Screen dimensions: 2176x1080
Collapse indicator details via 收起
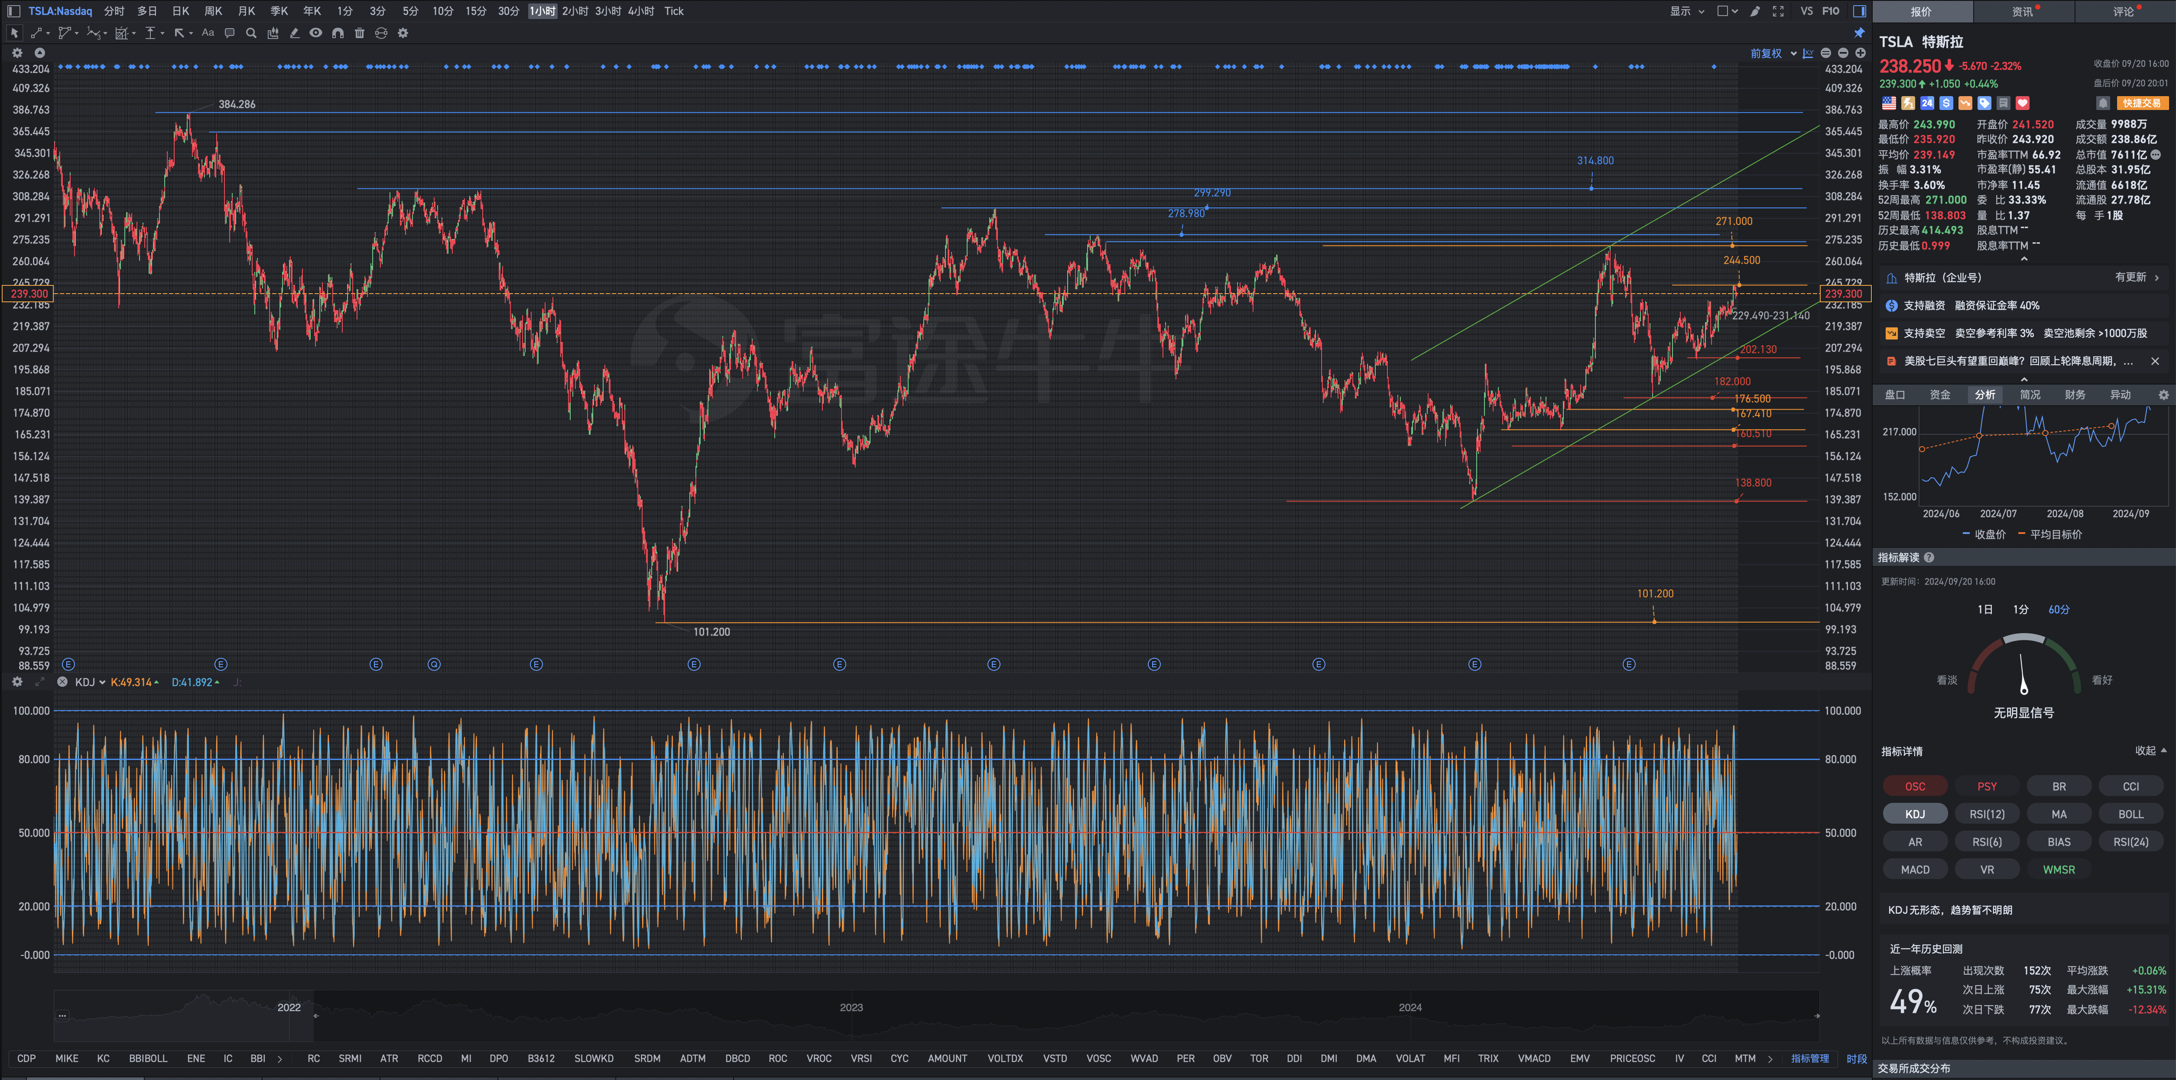(x=2151, y=750)
